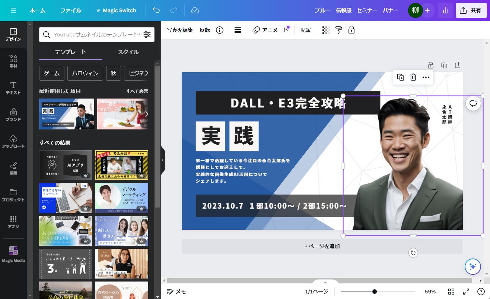
Task: Click the transparency checkerboard icon
Action: pos(326,30)
